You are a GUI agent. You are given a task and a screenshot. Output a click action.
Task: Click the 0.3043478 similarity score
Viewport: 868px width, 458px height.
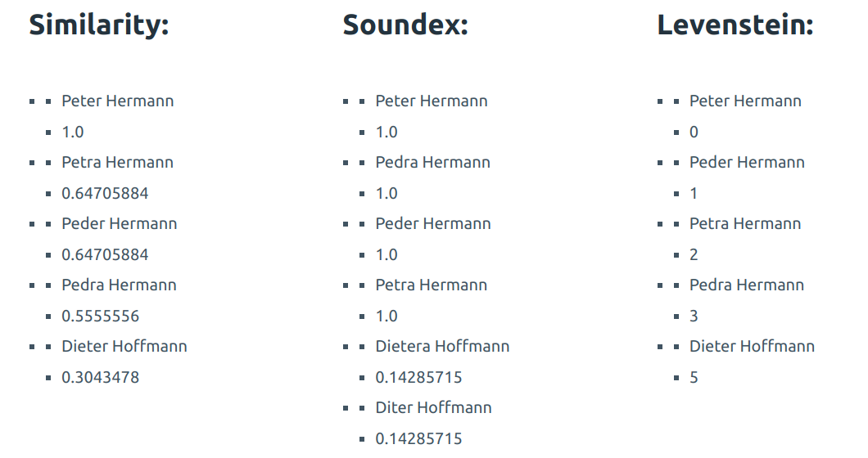pos(101,377)
